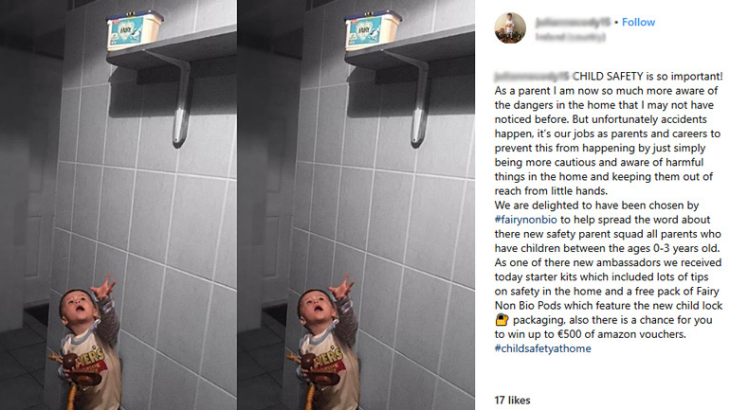
Task: Open the #childsafetyathome hashtag
Action: pos(543,348)
